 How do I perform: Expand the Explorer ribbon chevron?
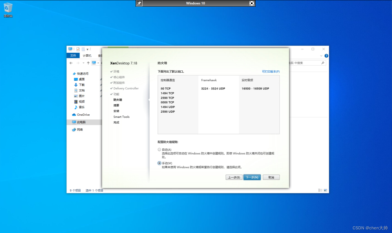click(x=321, y=56)
